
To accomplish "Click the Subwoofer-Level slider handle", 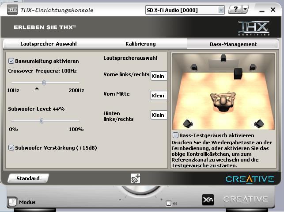I will pos(42,121).
